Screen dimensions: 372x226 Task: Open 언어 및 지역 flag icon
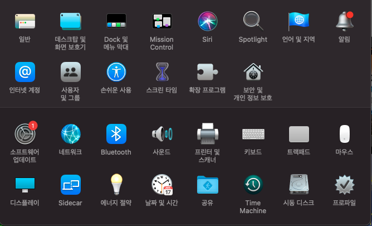[x=298, y=21]
